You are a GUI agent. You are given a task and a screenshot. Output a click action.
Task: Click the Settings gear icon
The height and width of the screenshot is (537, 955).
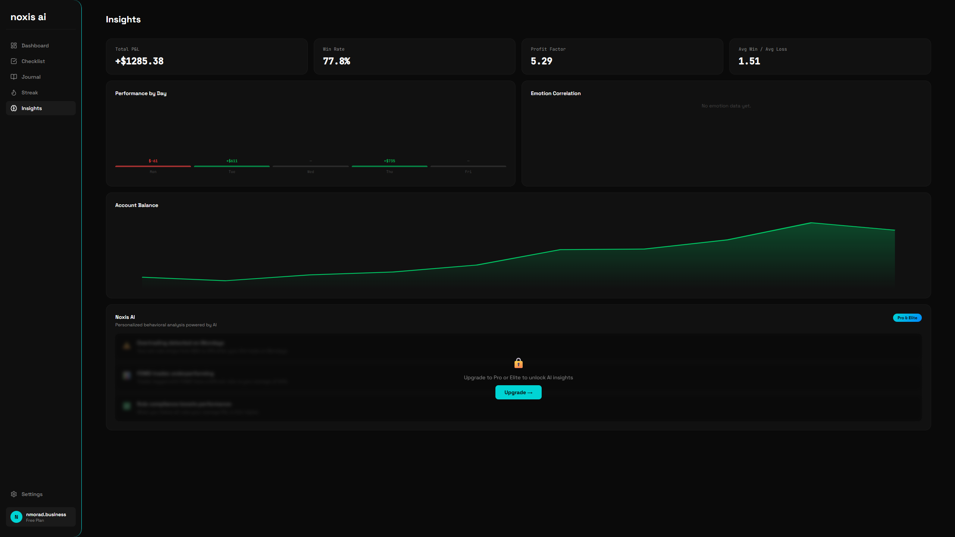click(14, 494)
